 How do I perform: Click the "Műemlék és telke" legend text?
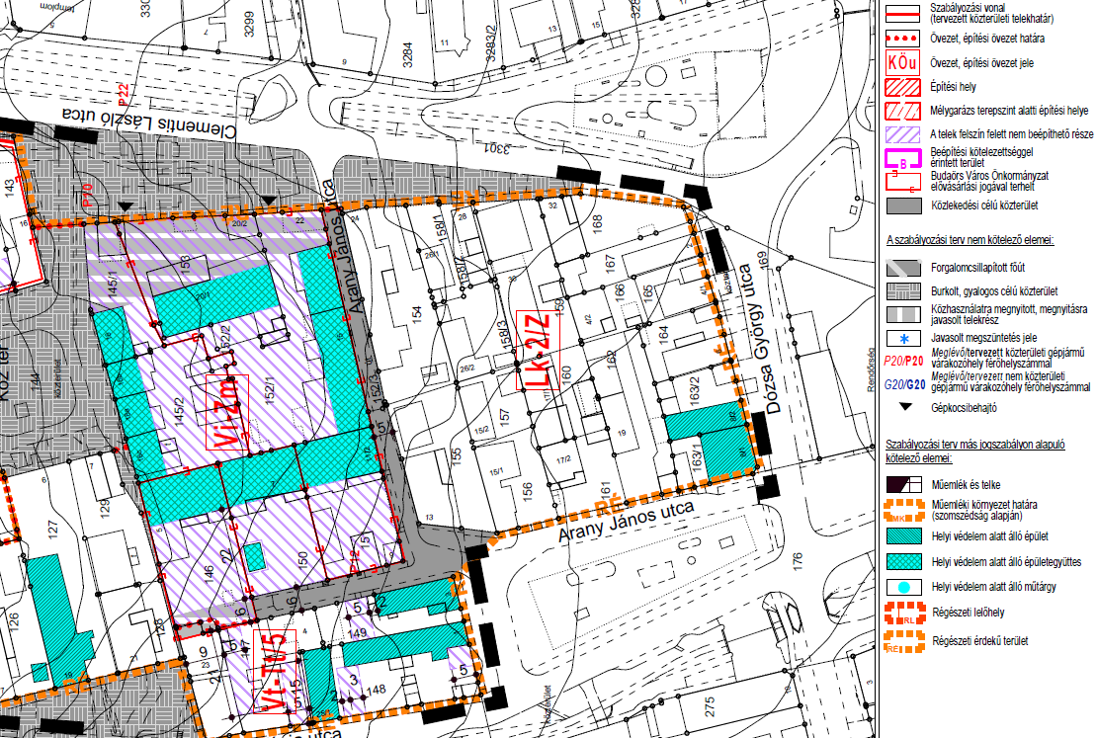point(967,485)
